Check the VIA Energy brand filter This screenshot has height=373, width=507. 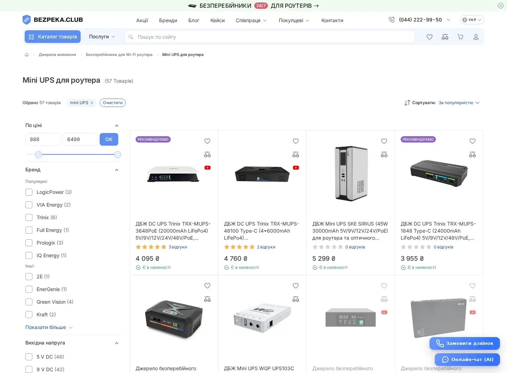(x=29, y=205)
